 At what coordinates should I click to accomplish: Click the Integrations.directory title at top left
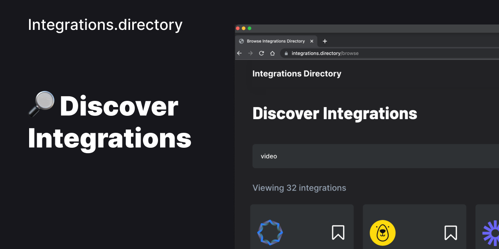pyautogui.click(x=105, y=25)
